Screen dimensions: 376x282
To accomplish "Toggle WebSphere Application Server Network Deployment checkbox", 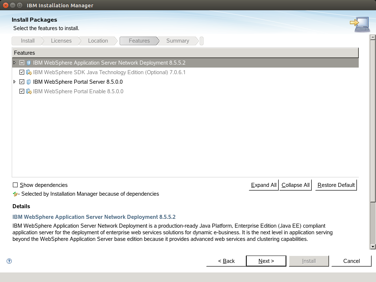I will (x=22, y=63).
